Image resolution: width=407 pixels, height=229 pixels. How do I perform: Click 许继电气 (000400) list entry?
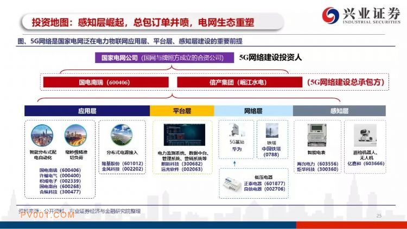pos(60,175)
